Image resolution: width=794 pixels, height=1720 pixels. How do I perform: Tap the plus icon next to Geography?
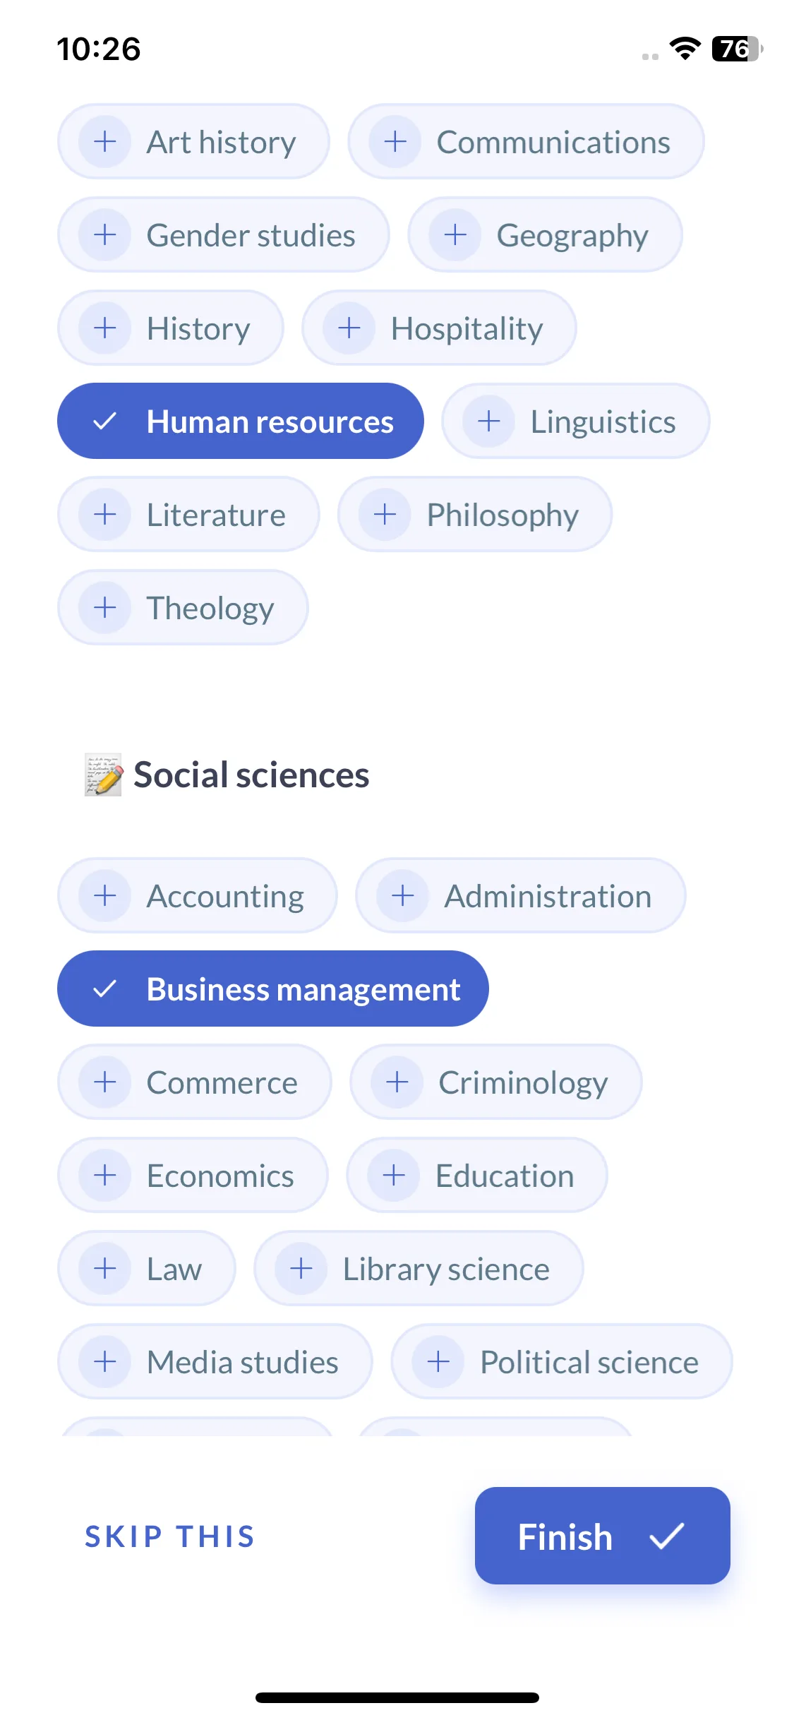pyautogui.click(x=455, y=235)
